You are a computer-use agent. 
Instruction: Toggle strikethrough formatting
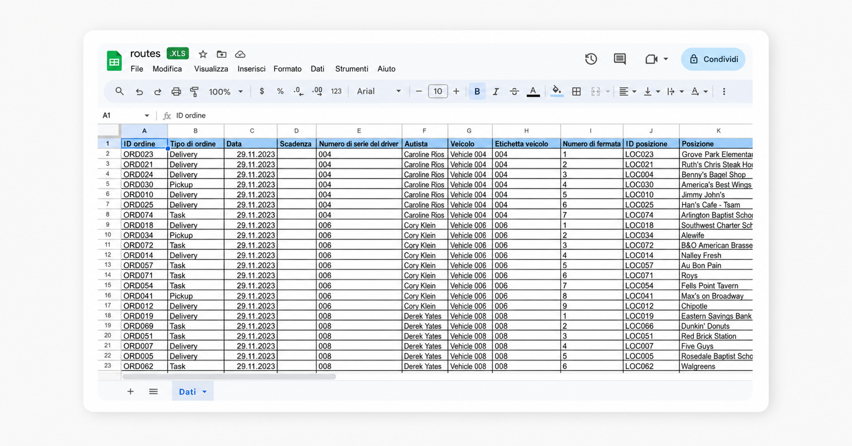[514, 92]
